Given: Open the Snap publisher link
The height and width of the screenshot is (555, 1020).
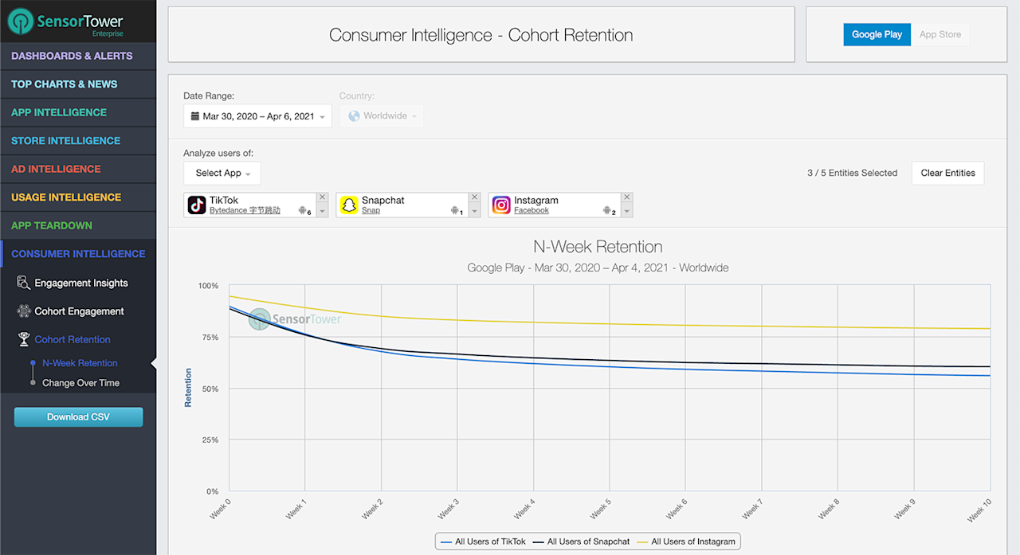Looking at the screenshot, I should pyautogui.click(x=371, y=211).
